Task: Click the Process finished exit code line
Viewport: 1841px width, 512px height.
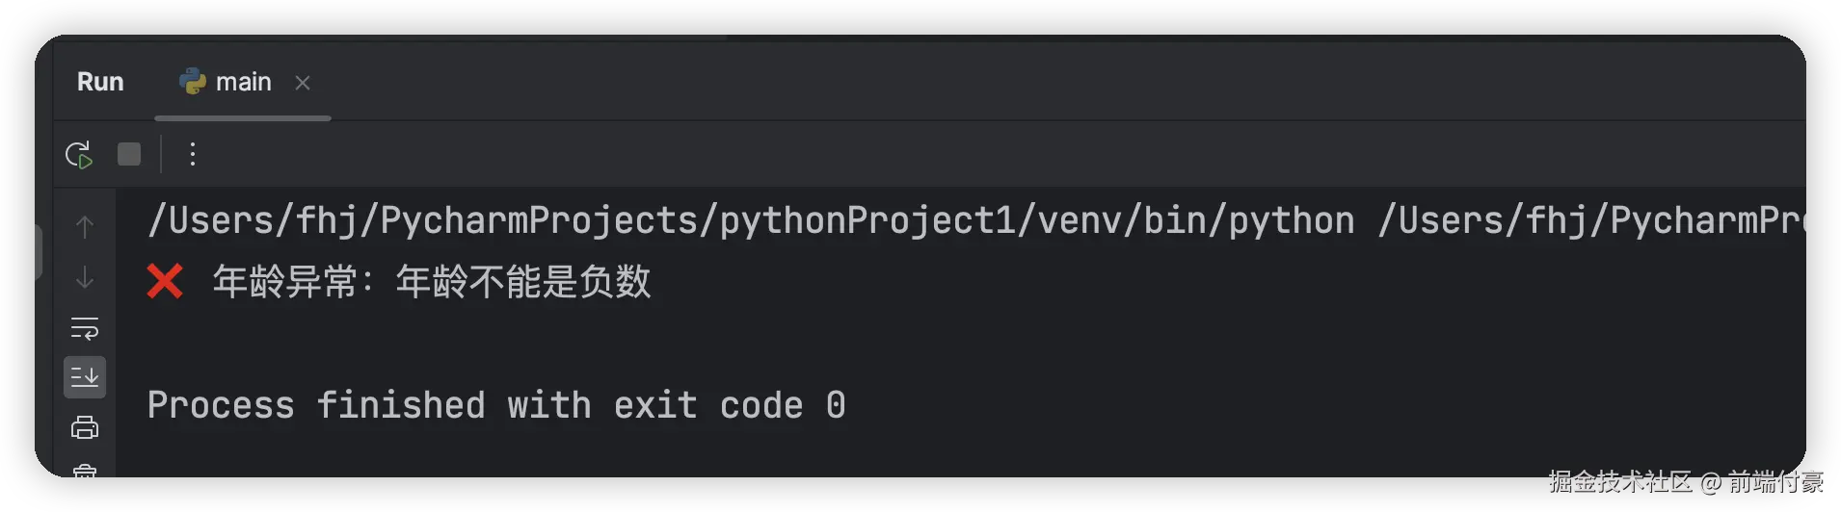Action: tap(496, 406)
